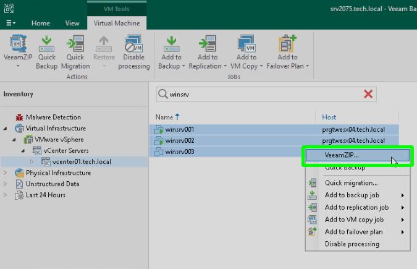Open the Add to Failover Plan dropdown arrow
Image resolution: width=417 pixels, height=269 pixels.
(x=308, y=66)
